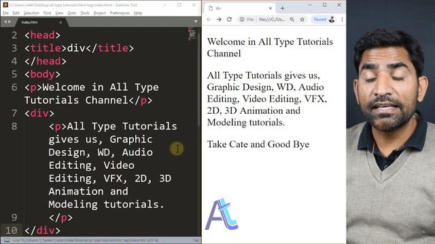Image resolution: width=435 pixels, height=244 pixels.
Task: Open the File menu in Sublime Text
Action: pyautogui.click(x=5, y=13)
